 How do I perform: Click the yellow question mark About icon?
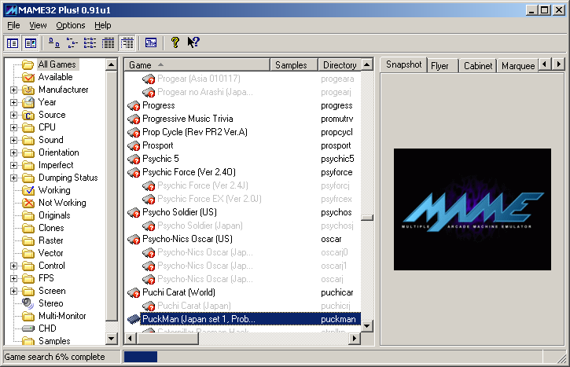[x=175, y=42]
